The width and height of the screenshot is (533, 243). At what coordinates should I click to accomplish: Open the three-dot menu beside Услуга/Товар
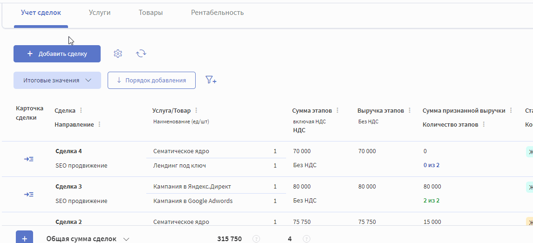click(x=196, y=110)
